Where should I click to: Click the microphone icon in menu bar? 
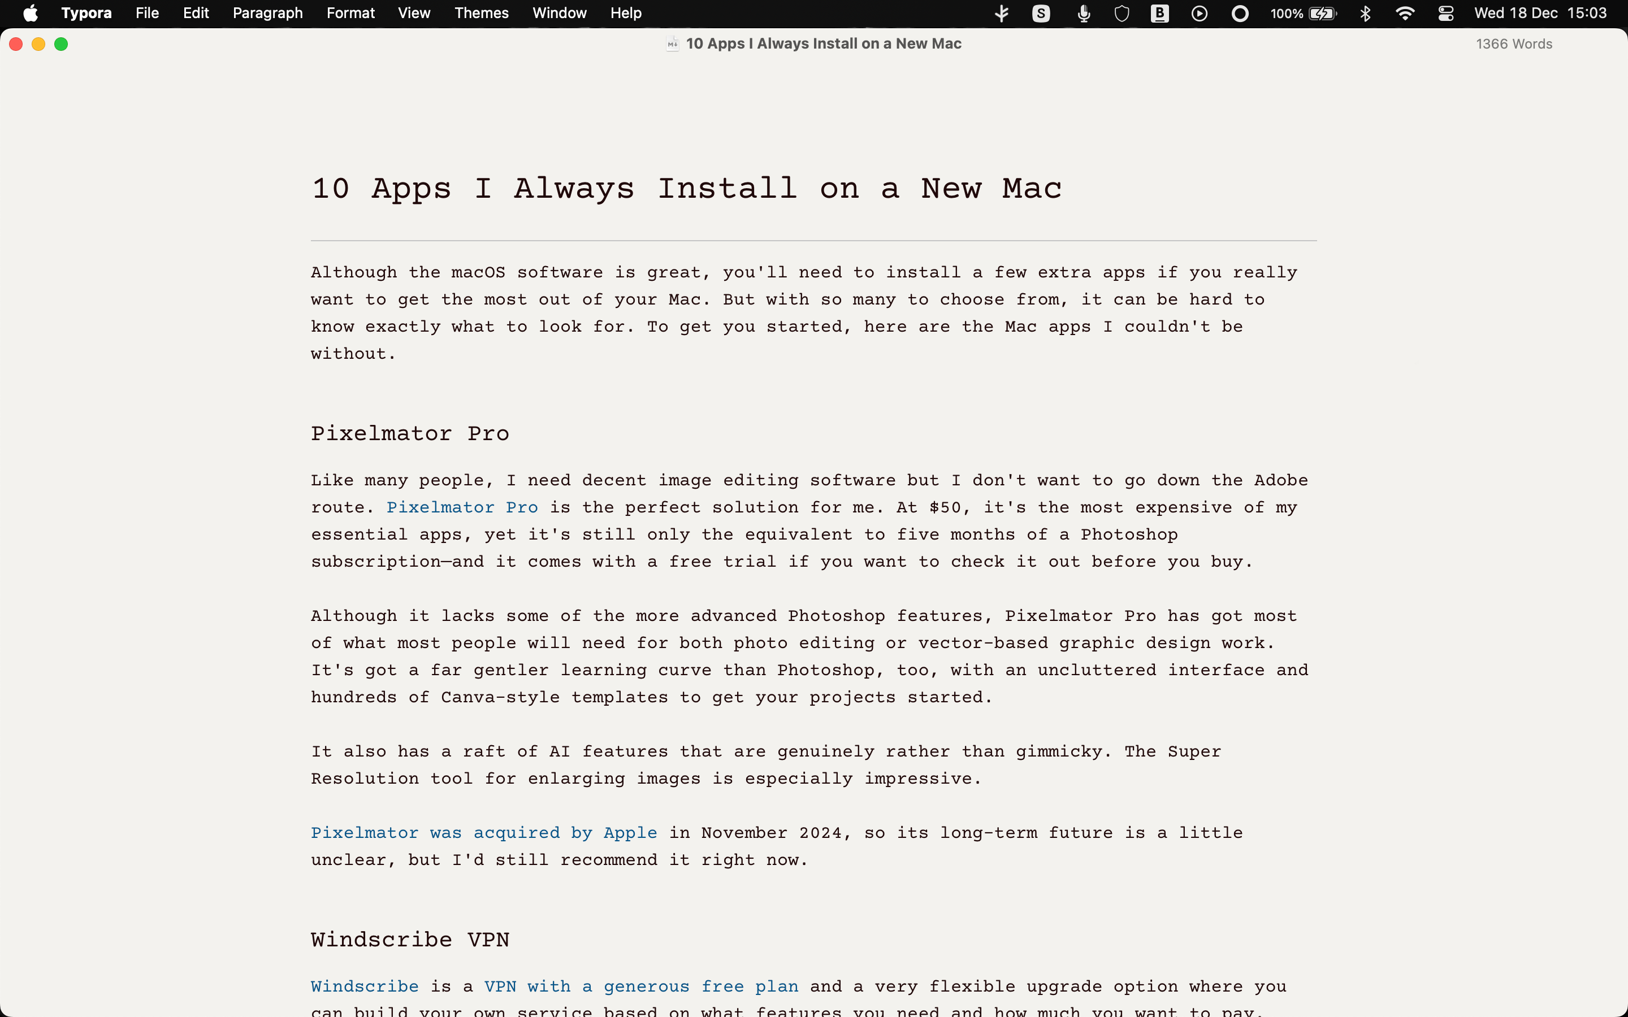point(1082,14)
